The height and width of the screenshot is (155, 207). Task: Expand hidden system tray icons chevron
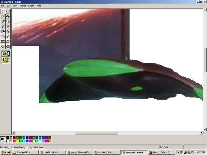pos(178,152)
